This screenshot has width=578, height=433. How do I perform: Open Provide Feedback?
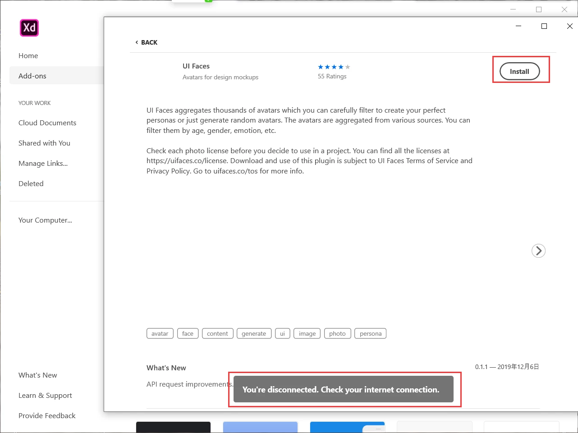(47, 415)
